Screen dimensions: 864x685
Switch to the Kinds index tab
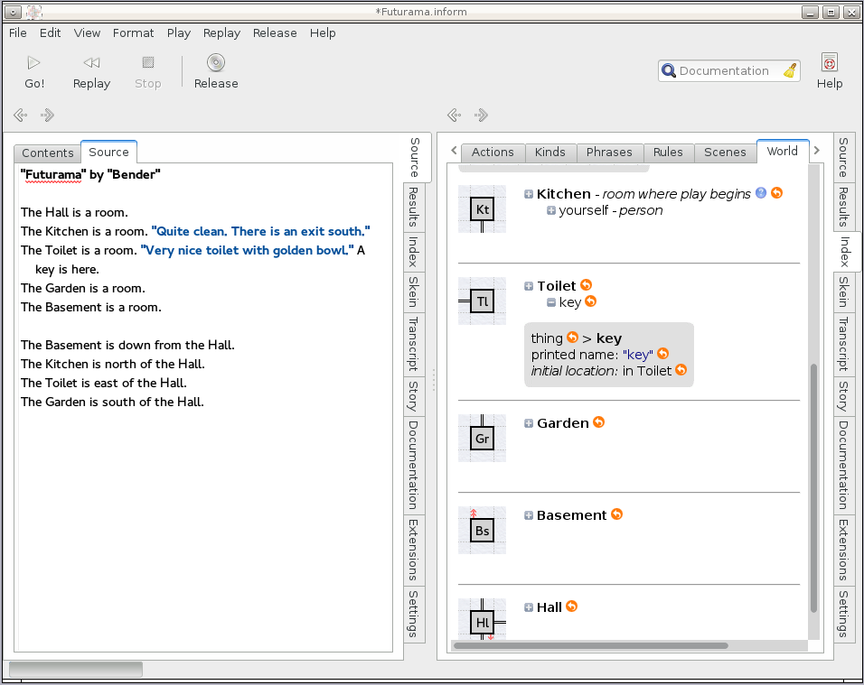[549, 153]
